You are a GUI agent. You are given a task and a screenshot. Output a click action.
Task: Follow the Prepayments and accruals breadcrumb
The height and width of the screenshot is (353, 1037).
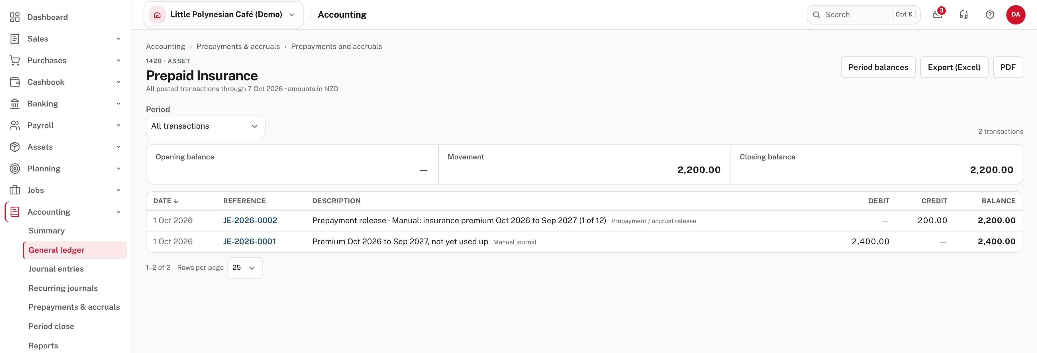click(x=336, y=47)
